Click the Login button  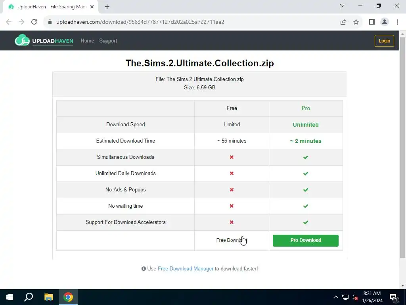pyautogui.click(x=384, y=41)
